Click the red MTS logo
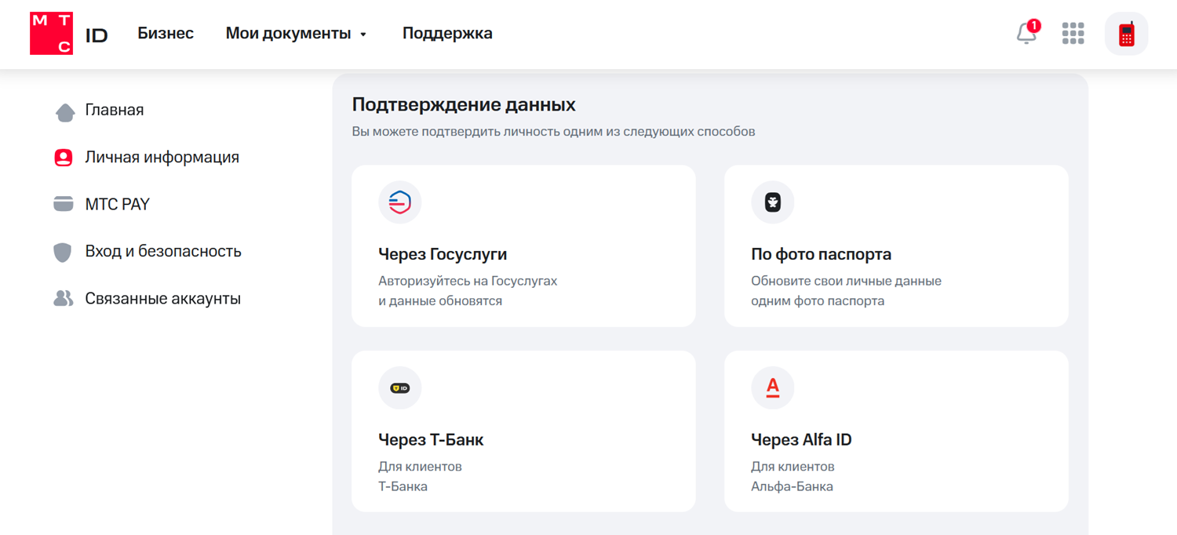Image resolution: width=1177 pixels, height=535 pixels. (x=51, y=34)
